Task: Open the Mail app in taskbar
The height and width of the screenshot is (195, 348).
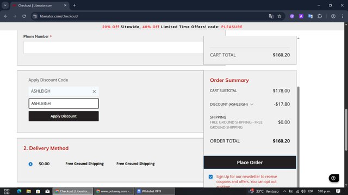Action: tap(47, 191)
